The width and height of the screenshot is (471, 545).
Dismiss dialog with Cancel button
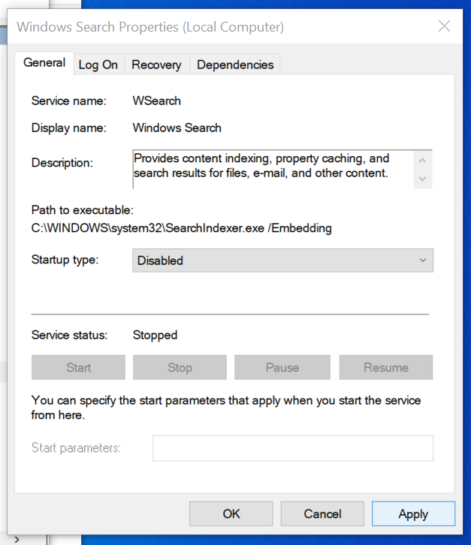(322, 513)
